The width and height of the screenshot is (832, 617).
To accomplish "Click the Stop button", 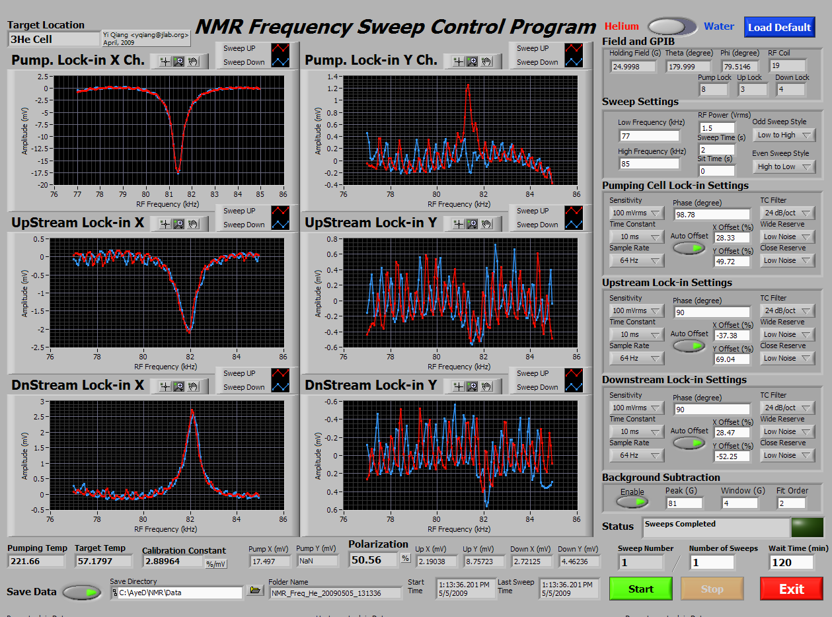I will point(712,589).
